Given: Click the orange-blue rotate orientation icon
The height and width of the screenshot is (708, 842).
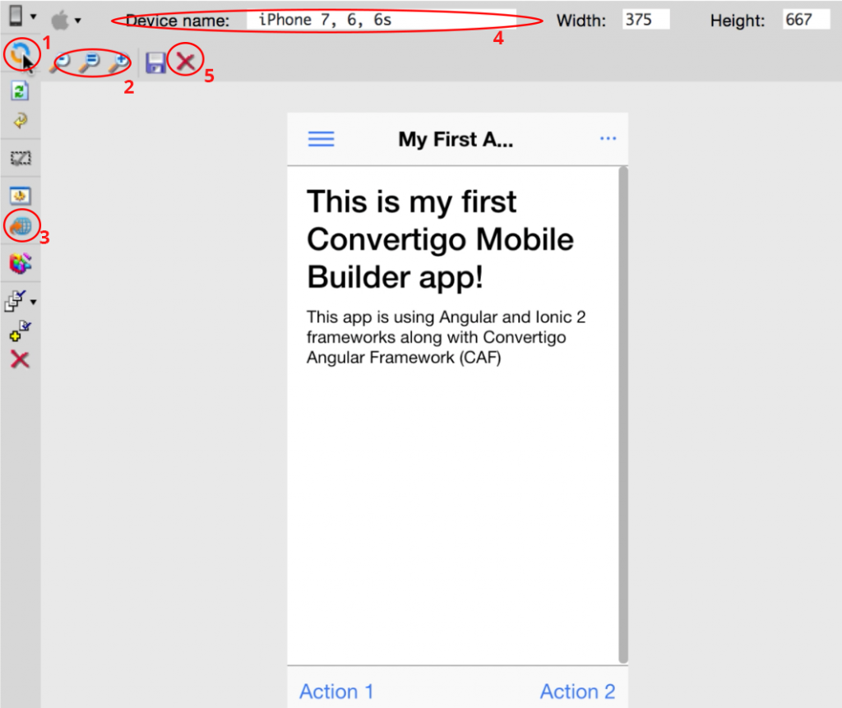Looking at the screenshot, I should tap(20, 53).
